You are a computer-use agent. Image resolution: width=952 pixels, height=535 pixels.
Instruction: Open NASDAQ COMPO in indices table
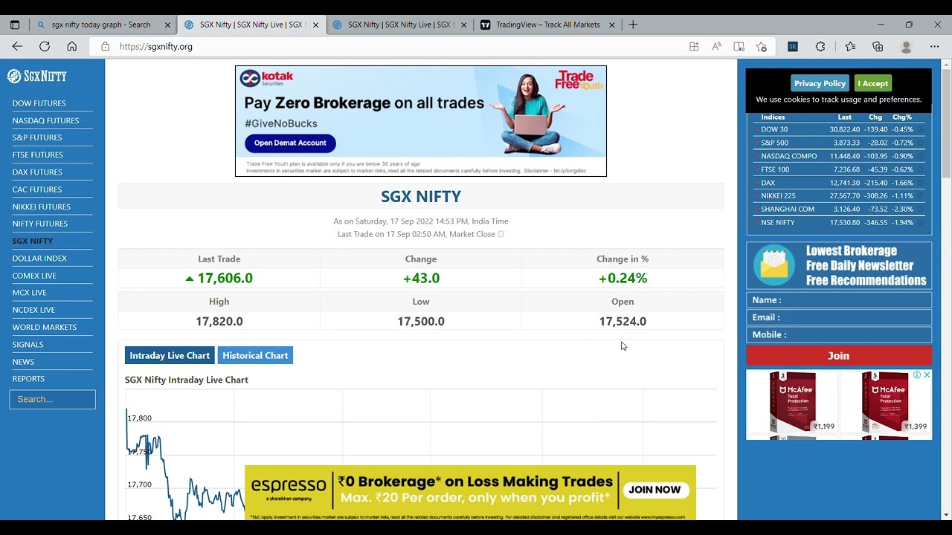tap(788, 156)
